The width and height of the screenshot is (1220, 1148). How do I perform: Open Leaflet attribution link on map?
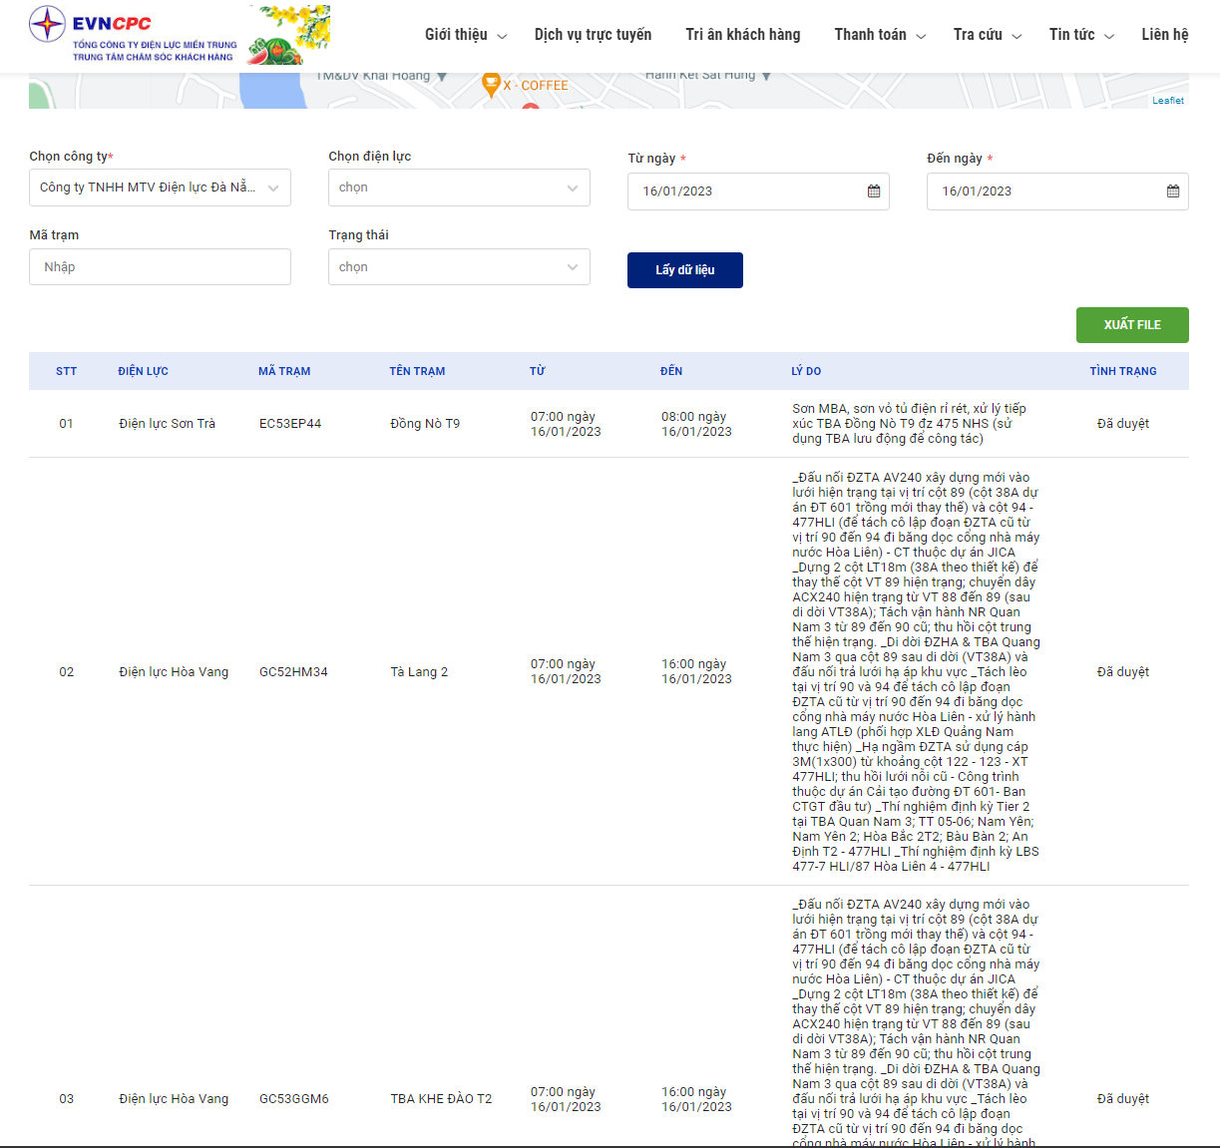[1168, 101]
